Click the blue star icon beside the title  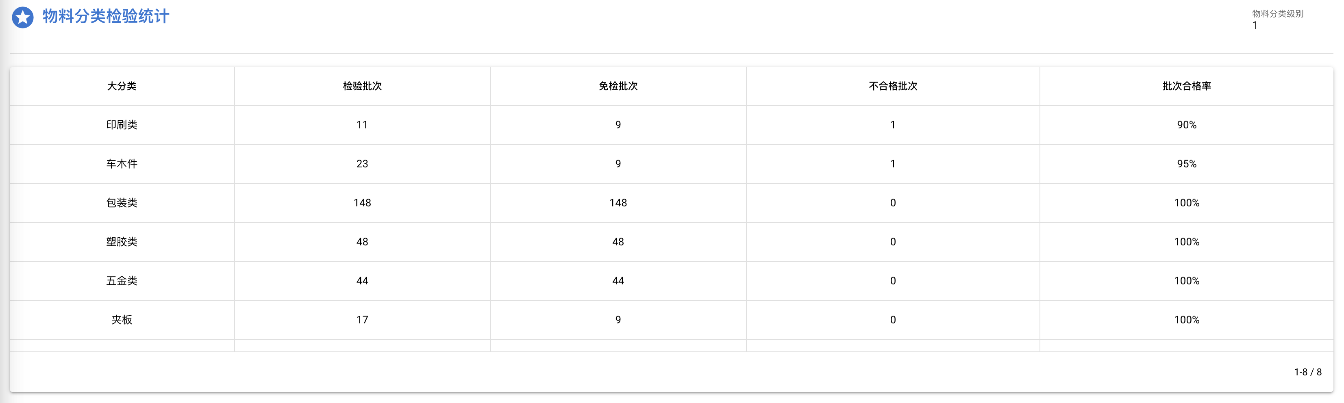22,17
